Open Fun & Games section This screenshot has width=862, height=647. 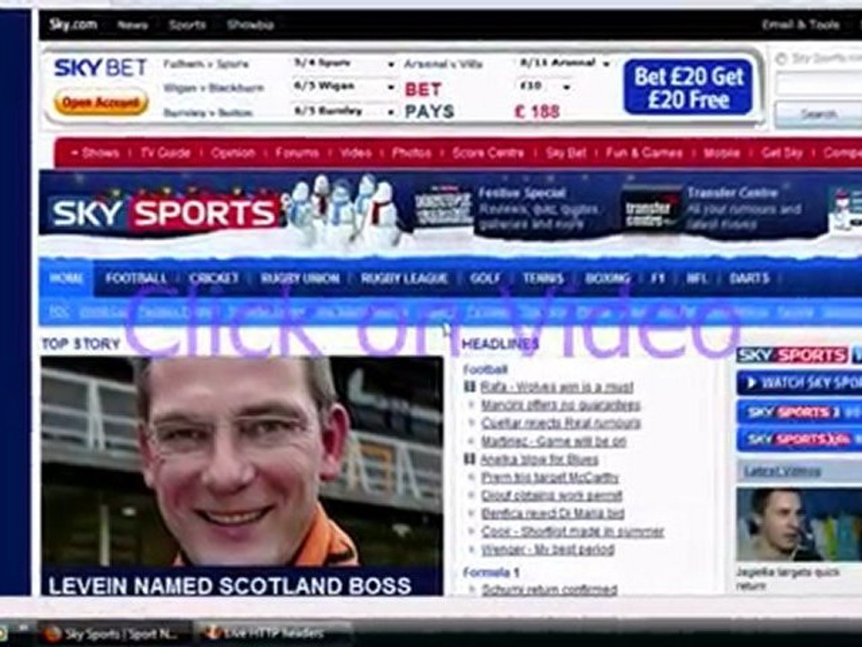644,153
